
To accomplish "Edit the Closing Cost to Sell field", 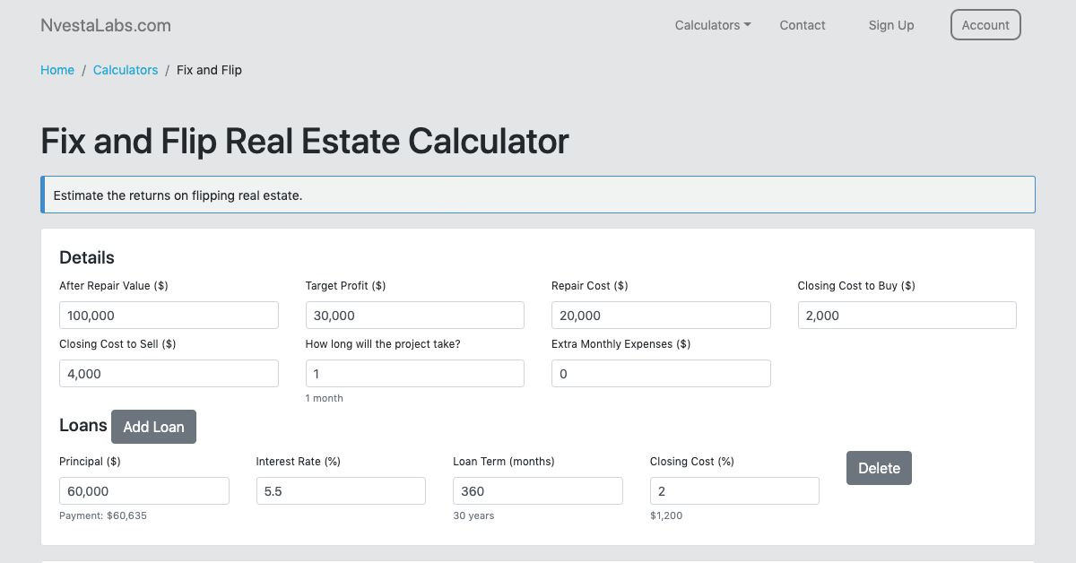I will coord(169,373).
